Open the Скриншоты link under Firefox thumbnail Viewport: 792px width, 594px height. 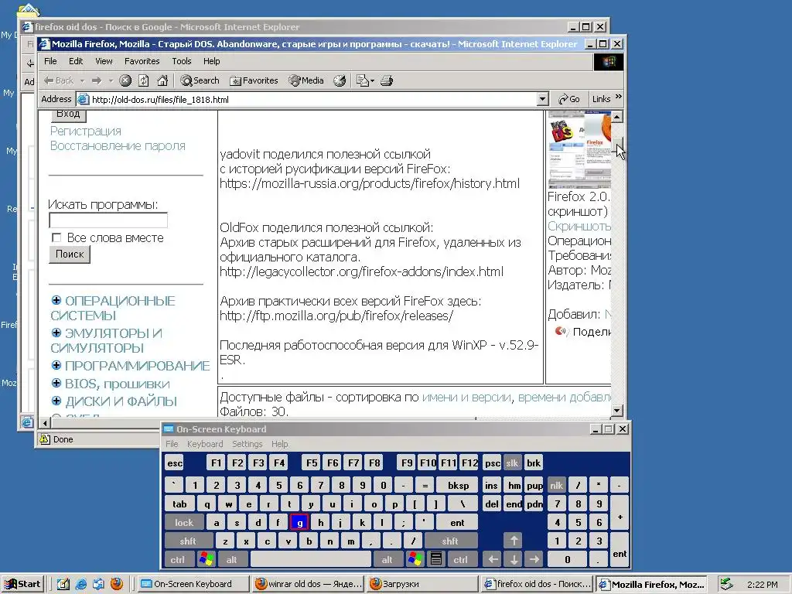click(579, 227)
